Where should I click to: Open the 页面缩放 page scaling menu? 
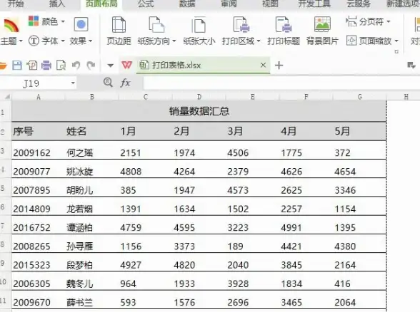(372, 41)
